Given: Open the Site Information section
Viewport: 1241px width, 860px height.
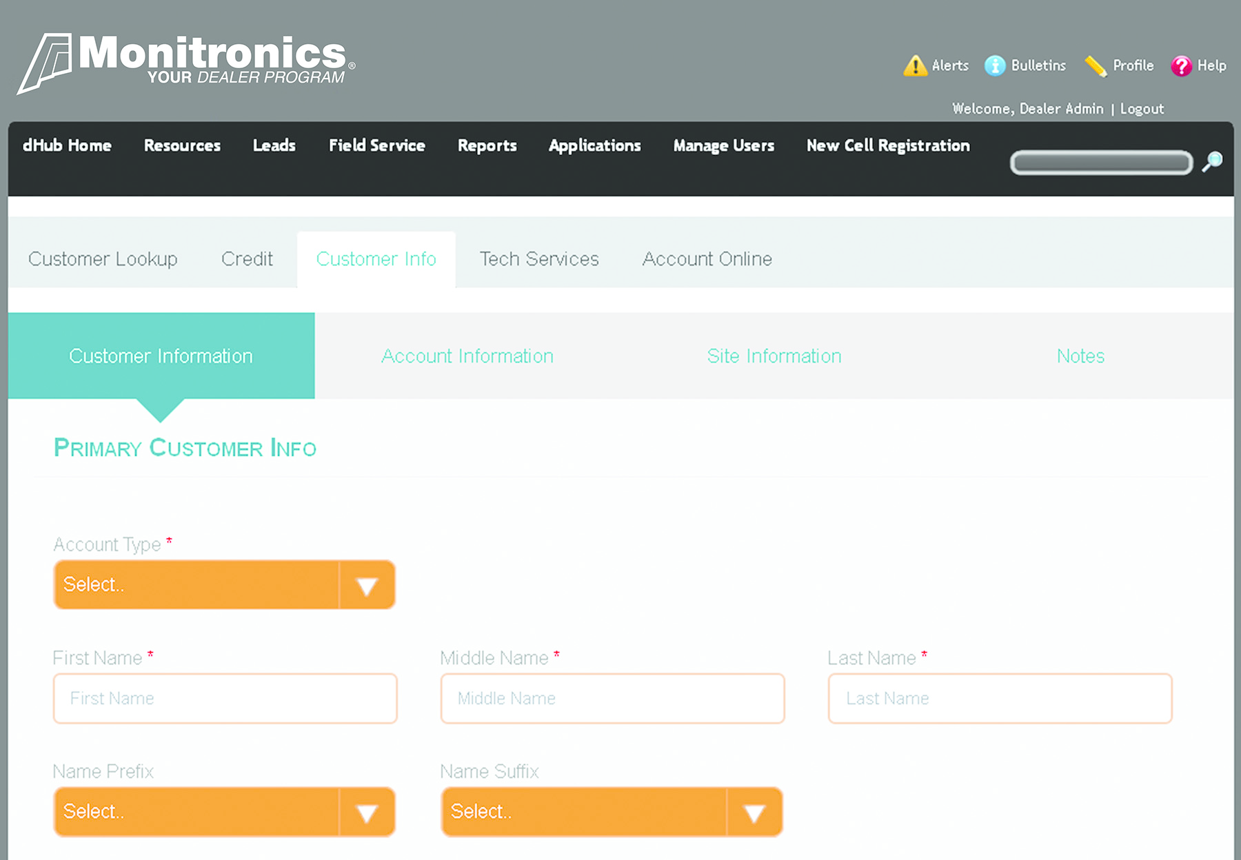Looking at the screenshot, I should click(774, 356).
